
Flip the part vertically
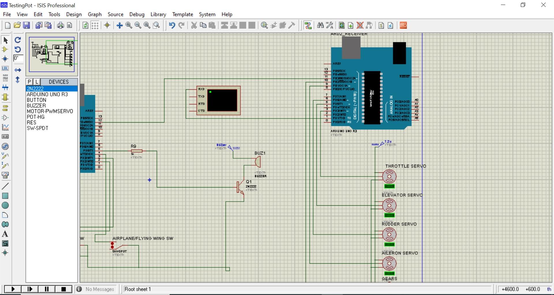[18, 80]
